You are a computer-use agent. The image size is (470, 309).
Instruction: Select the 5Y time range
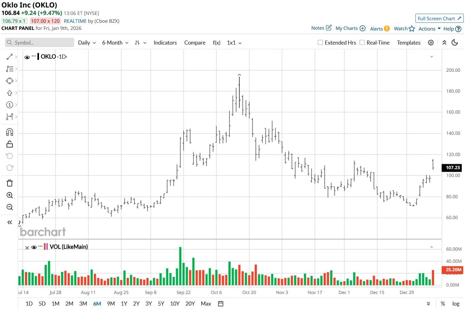point(161,304)
